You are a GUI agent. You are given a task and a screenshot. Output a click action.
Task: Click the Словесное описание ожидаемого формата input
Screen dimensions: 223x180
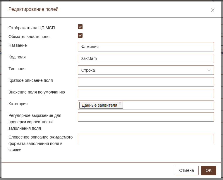point(145,139)
